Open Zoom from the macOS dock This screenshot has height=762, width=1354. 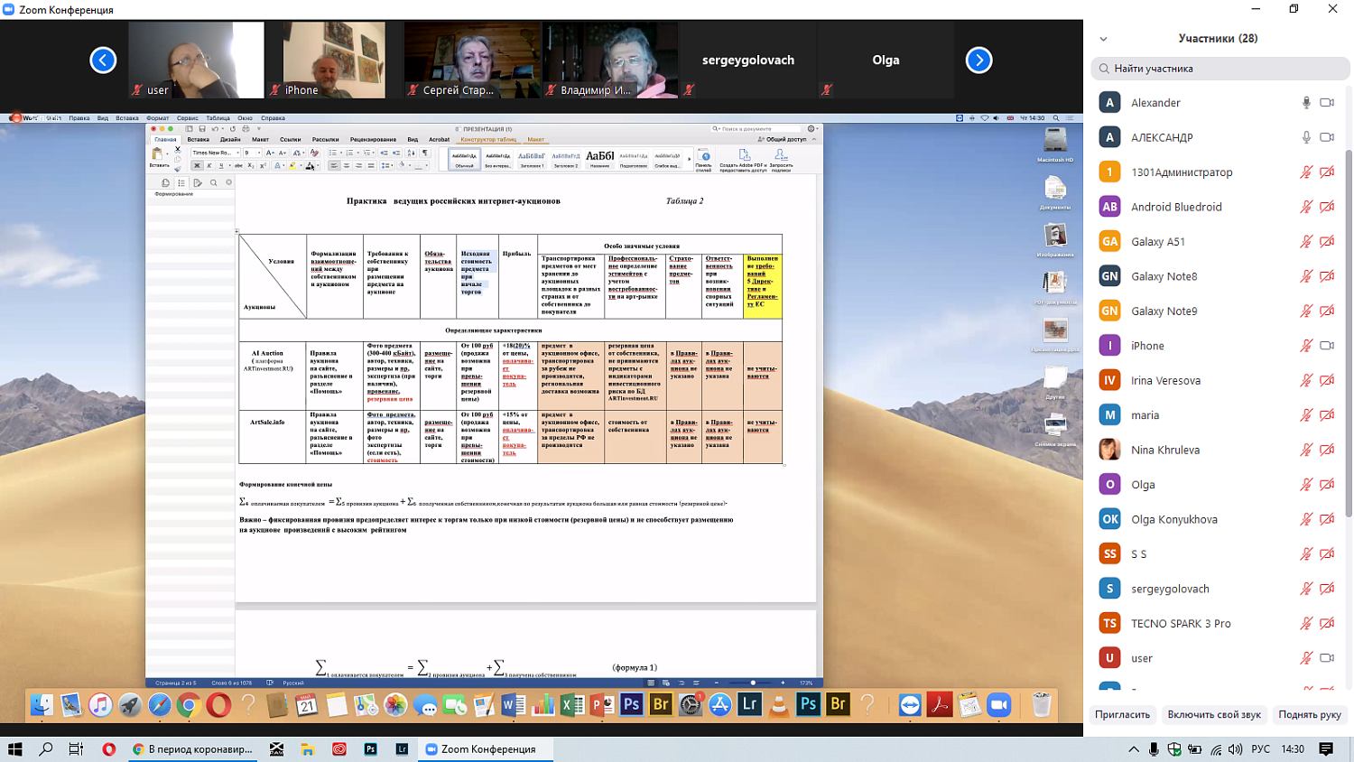(999, 704)
